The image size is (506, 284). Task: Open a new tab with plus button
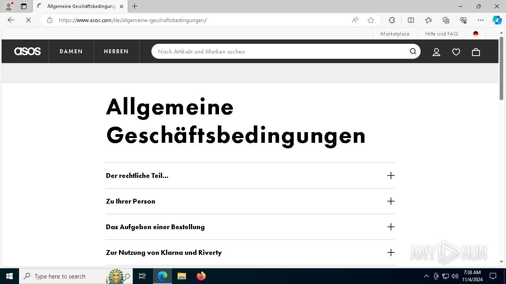[x=135, y=6]
